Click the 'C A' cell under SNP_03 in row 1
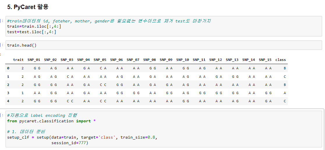Image resolution: width=325 pixels, height=150 pixels. click(70, 76)
